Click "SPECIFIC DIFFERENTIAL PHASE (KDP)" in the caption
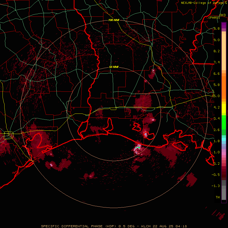Viewport: 228px width, 228px height. tap(79, 226)
